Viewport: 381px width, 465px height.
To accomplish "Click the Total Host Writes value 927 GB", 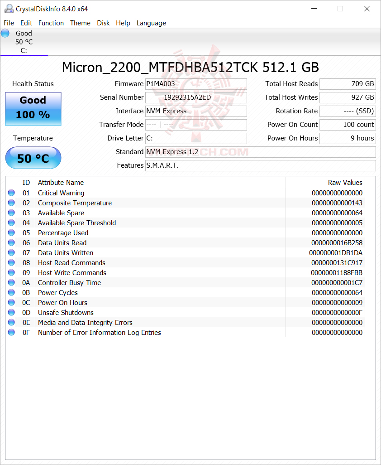I will coord(348,97).
